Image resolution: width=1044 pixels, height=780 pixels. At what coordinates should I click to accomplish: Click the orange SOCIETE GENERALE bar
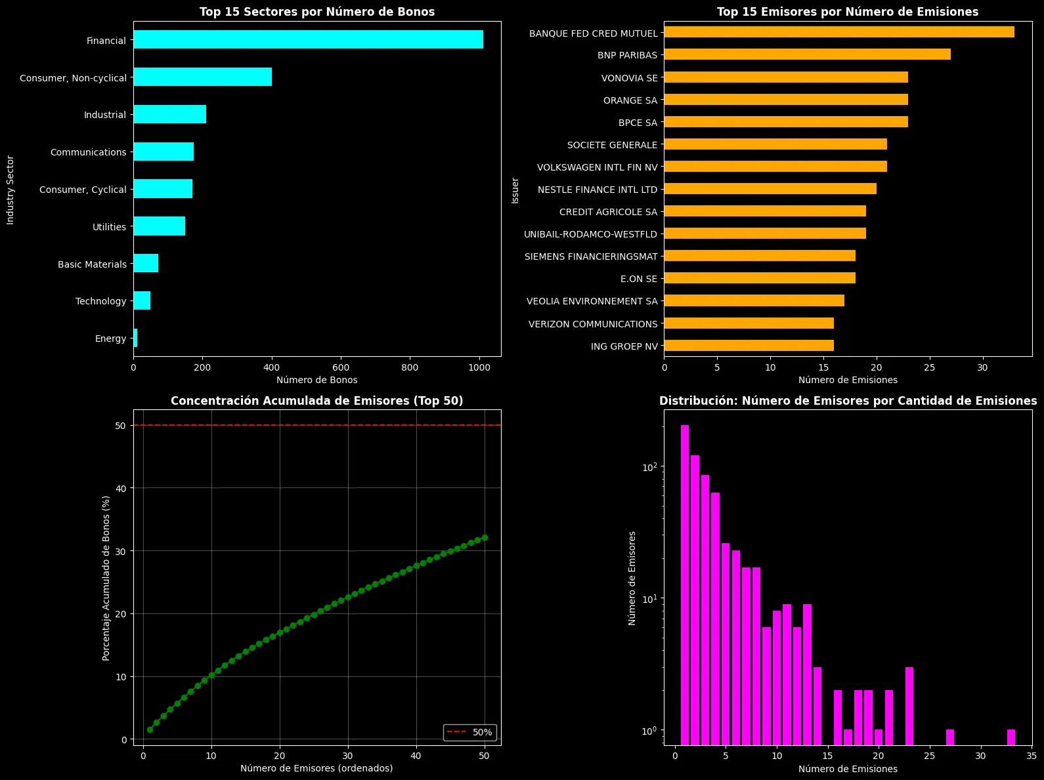click(775, 144)
